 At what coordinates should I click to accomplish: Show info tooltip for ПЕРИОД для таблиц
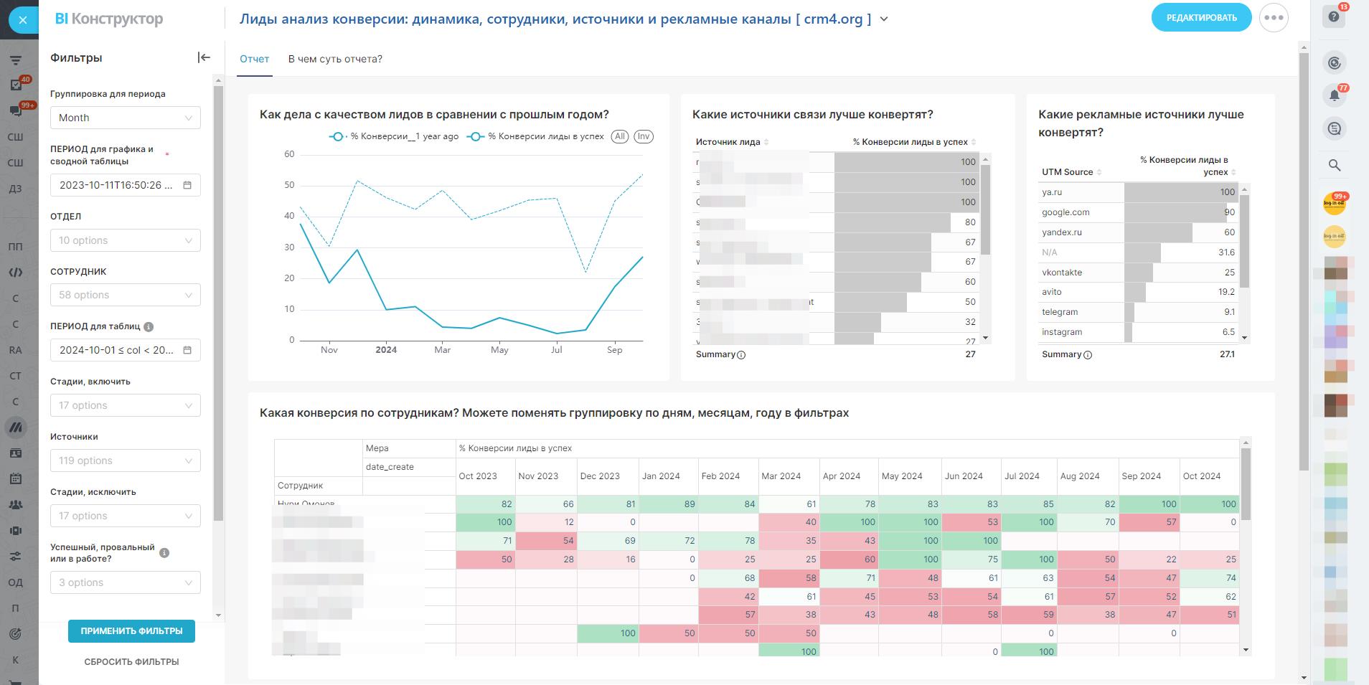coord(149,327)
